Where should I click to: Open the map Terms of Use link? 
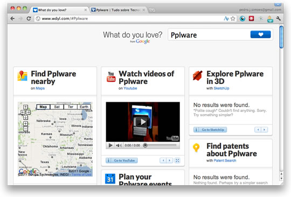[81, 174]
